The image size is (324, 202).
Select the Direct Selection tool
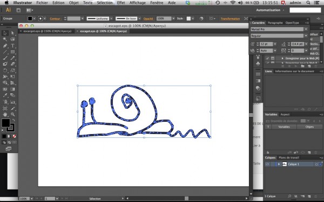coord(13,33)
